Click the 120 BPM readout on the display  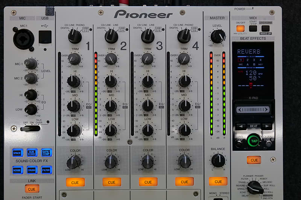251,73
